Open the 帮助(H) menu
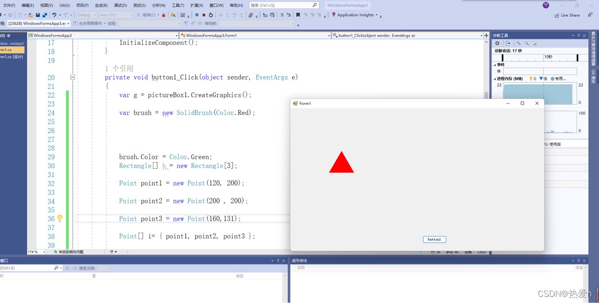This screenshot has height=303, width=599. (x=236, y=5)
